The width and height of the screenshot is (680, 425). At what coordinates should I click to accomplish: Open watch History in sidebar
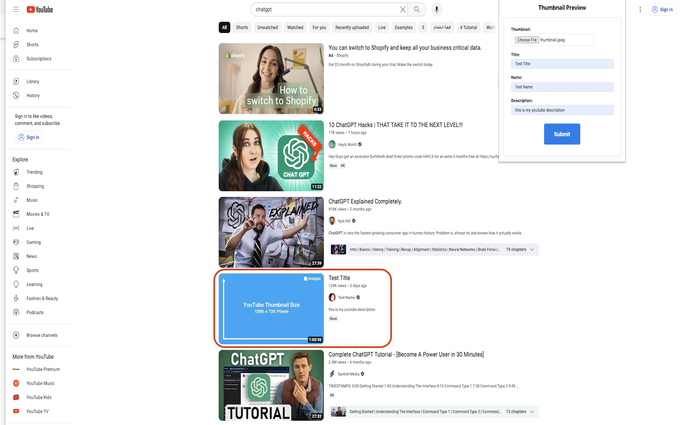click(x=33, y=96)
